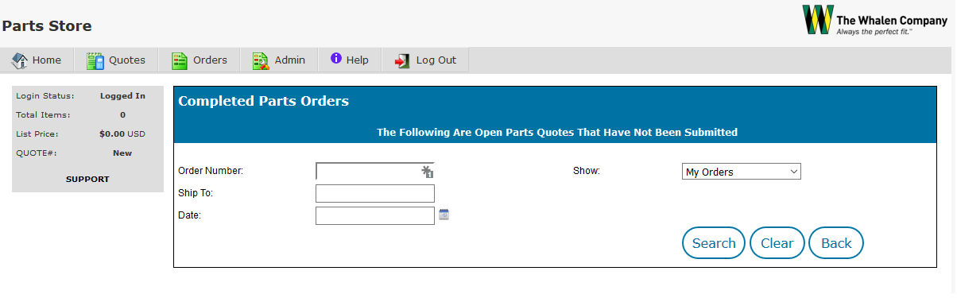Click the SUPPORT link in sidebar
Screen dimensions: 957x298
click(87, 179)
